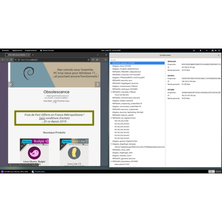Click the onion status icon in the top bar
Viewport: 222px width, 222px height.
194,51
